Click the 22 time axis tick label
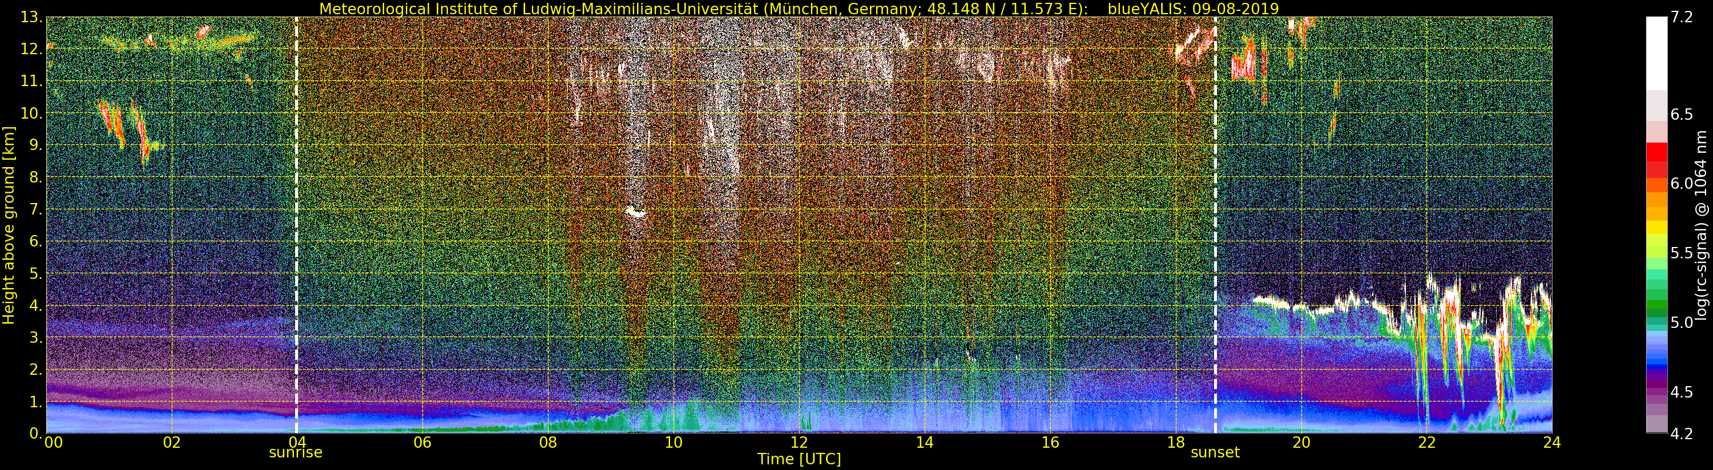Screen dimensions: 1713x470 point(1426,442)
